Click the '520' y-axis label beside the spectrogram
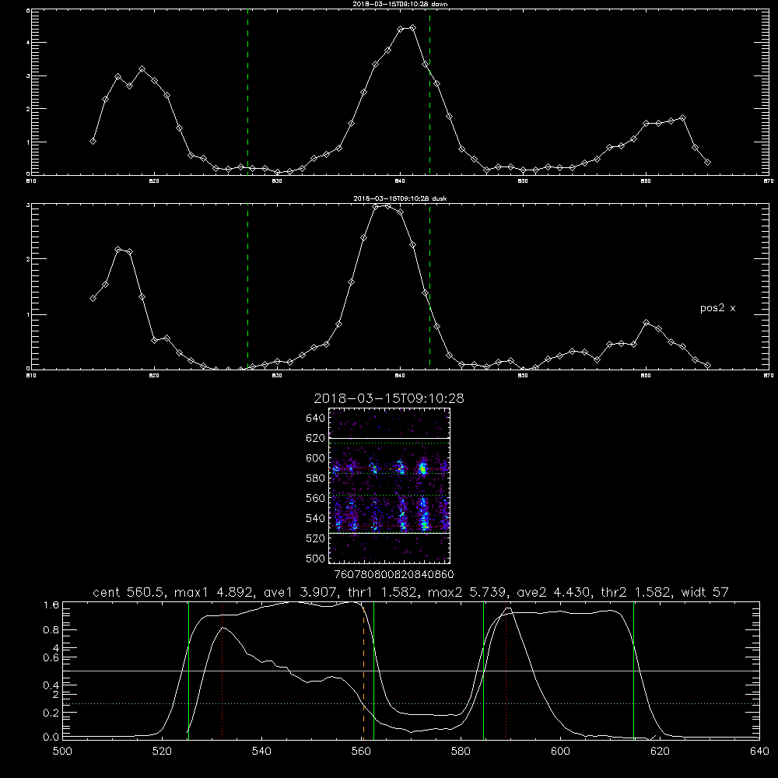 point(316,538)
